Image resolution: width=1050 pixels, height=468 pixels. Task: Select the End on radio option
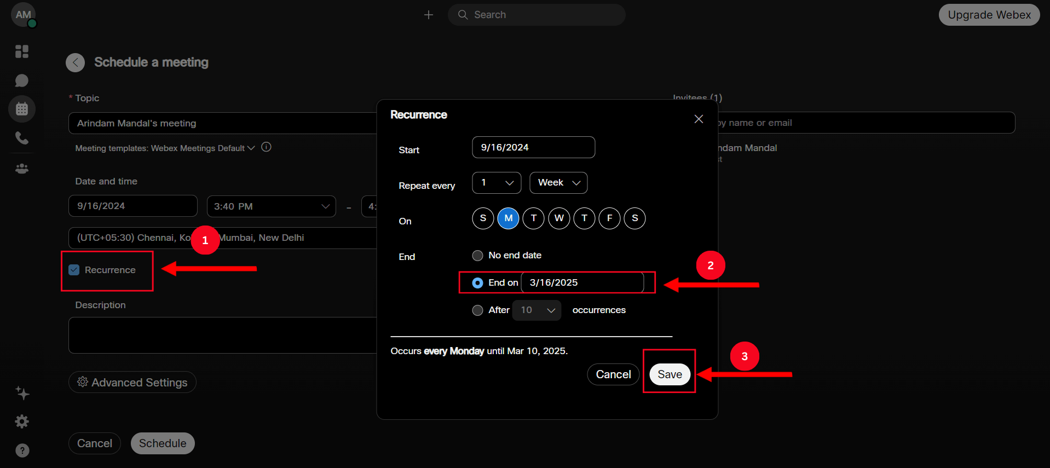click(477, 283)
